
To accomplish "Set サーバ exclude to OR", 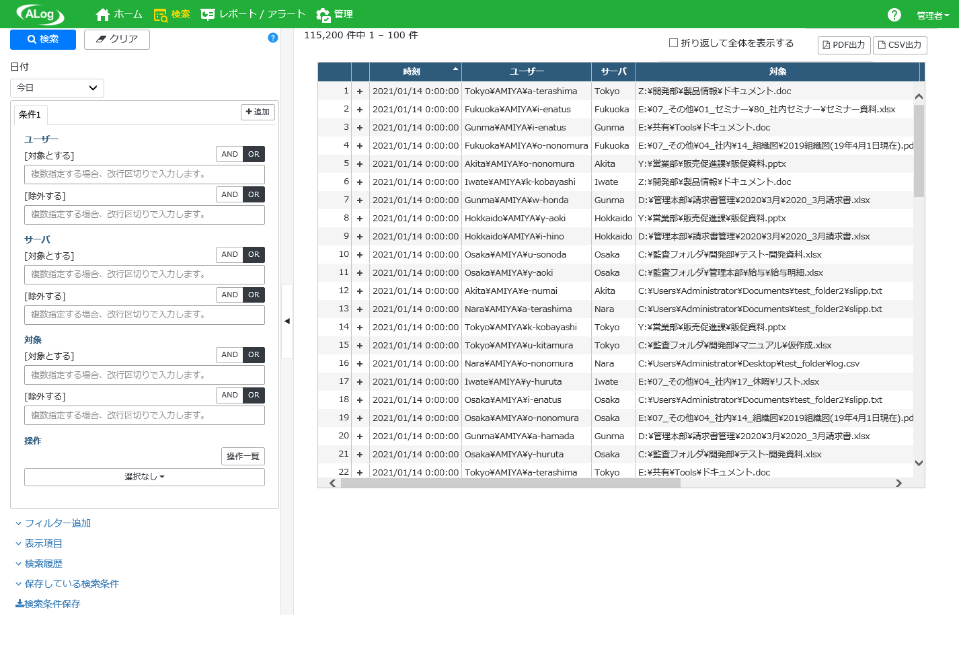I will pos(254,295).
